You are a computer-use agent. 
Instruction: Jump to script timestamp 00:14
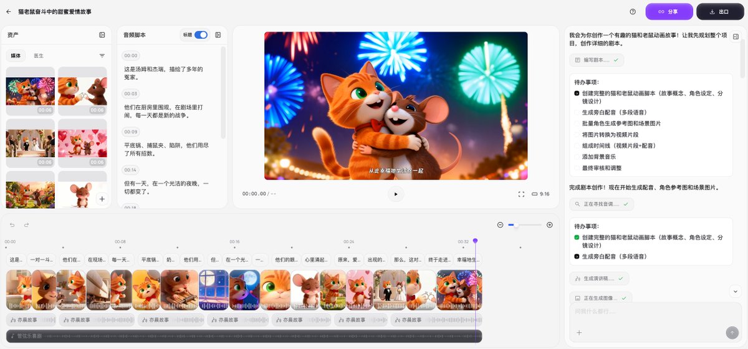click(x=131, y=170)
